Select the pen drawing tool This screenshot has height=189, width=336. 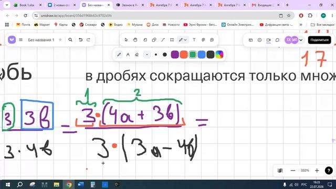click(181, 40)
